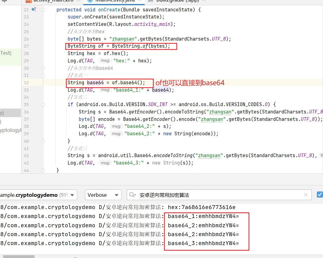
Task: Click 'getEncoder' on line 36
Action: (x=143, y=112)
